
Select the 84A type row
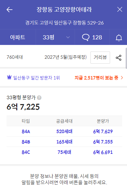point(64,131)
